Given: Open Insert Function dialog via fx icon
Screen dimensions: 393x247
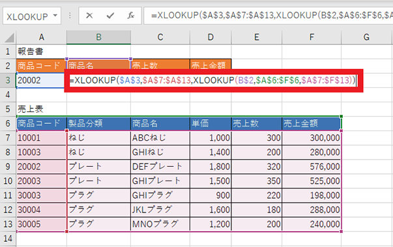Looking at the screenshot, I should (x=130, y=16).
